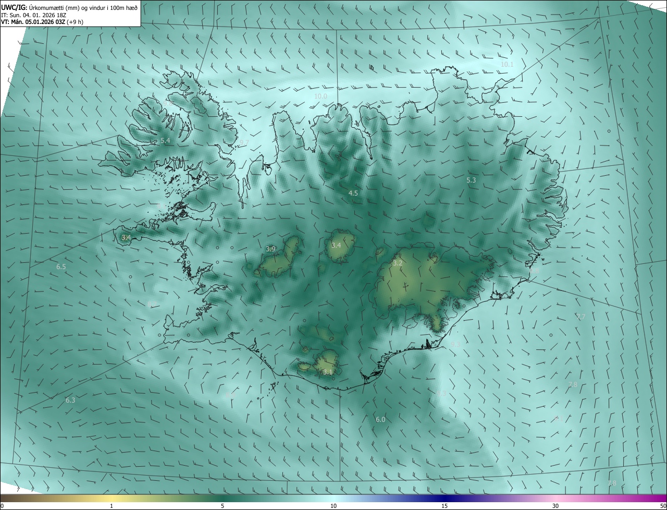
Task: Click the 10.1 value off the northeast coast
Action: coord(507,64)
